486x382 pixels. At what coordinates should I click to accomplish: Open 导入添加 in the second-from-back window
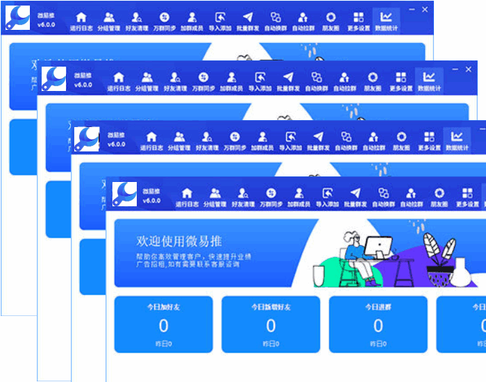pos(260,81)
